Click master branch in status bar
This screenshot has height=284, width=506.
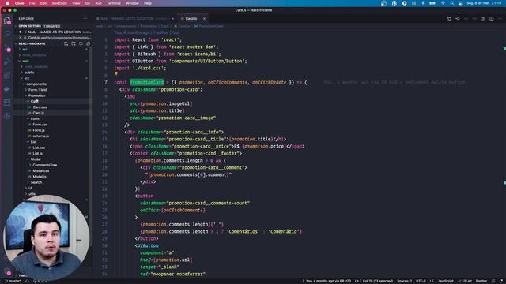[x=13, y=281]
